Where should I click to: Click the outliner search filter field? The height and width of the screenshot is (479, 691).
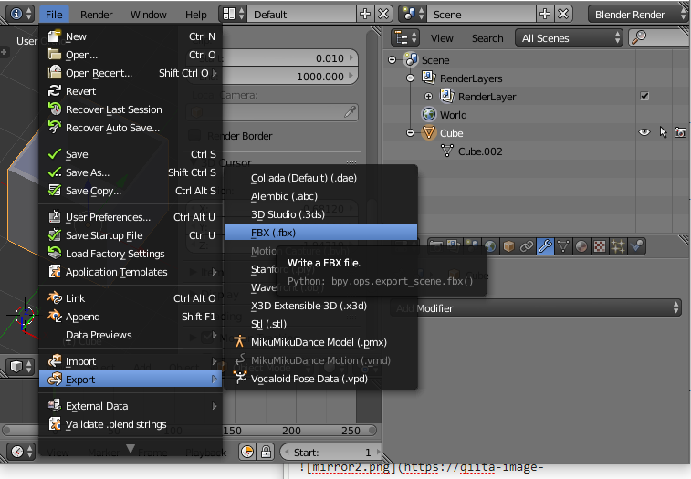(659, 38)
